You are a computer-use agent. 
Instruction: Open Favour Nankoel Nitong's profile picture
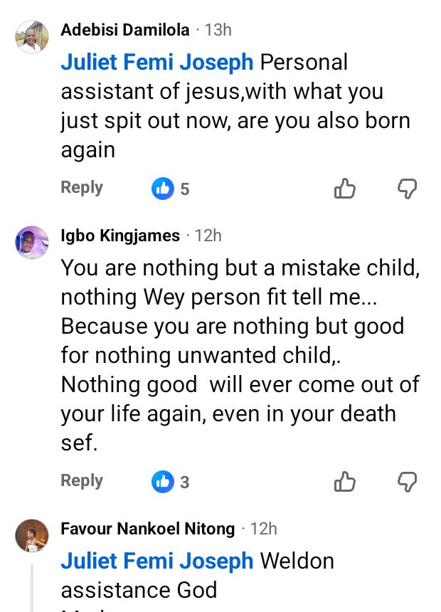tap(32, 535)
